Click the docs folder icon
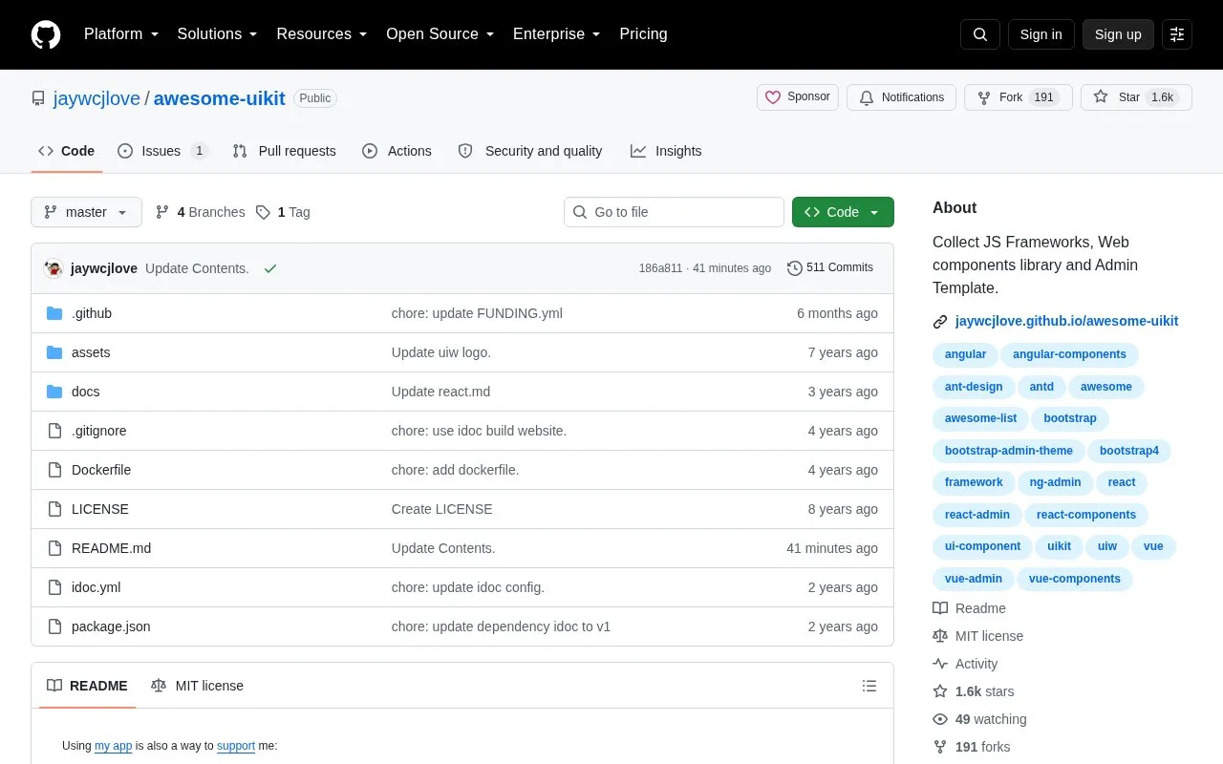 point(54,392)
